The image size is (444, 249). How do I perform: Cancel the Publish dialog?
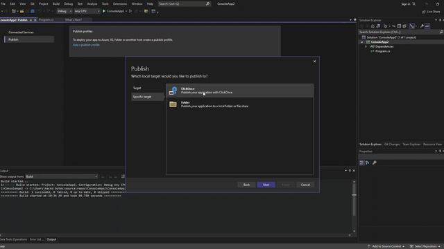305,185
